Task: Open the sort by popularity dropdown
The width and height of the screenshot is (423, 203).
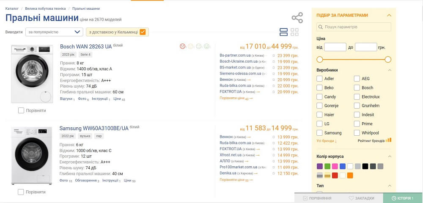Action: 54,32
